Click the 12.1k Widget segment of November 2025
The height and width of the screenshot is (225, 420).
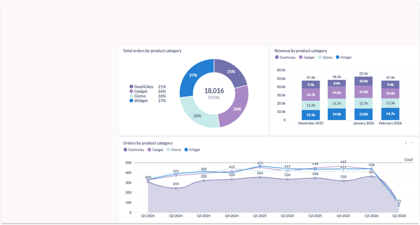311,115
